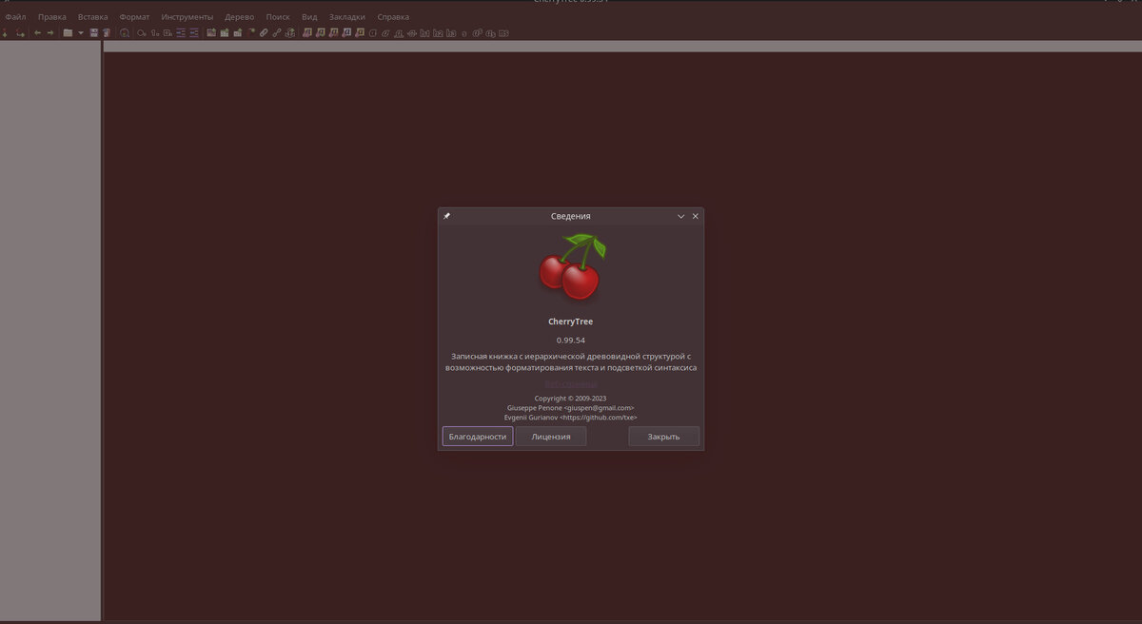Apply h3 heading from toolbar

(451, 33)
